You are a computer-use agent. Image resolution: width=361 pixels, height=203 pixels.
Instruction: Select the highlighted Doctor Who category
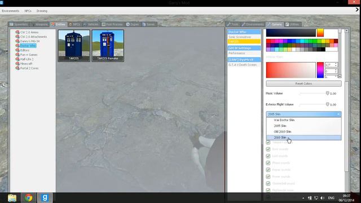click(x=28, y=46)
